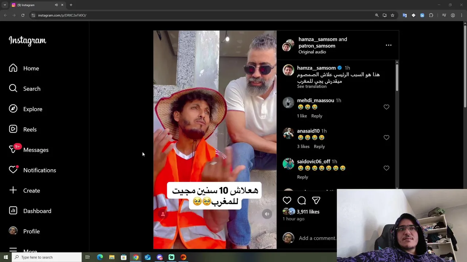Click hamza__samsom avatar beside the caption
Viewport: 467px width, 262px height.
288,70
